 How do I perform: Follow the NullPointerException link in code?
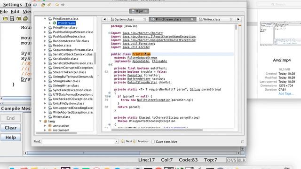[x=154, y=100]
